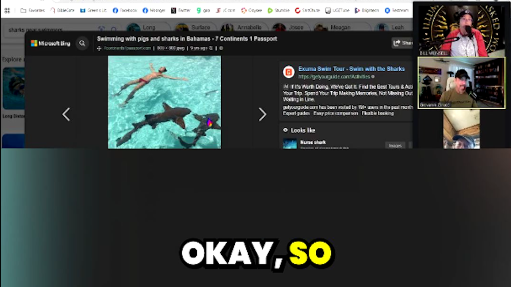This screenshot has height=287, width=511.
Task: Show the next image with right arrow
Action: point(262,115)
